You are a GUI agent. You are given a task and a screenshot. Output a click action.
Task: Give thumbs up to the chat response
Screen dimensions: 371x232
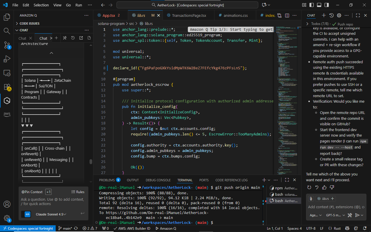pyautogui.click(x=324, y=188)
